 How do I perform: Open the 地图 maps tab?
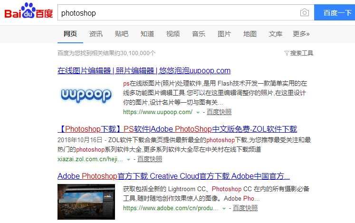coord(250,34)
